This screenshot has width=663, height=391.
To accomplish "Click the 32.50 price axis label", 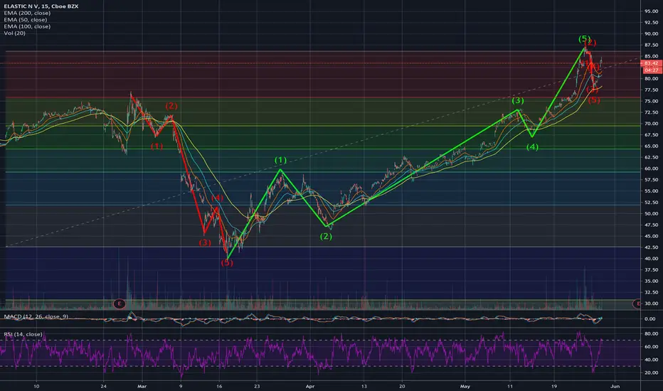I will (x=651, y=292).
